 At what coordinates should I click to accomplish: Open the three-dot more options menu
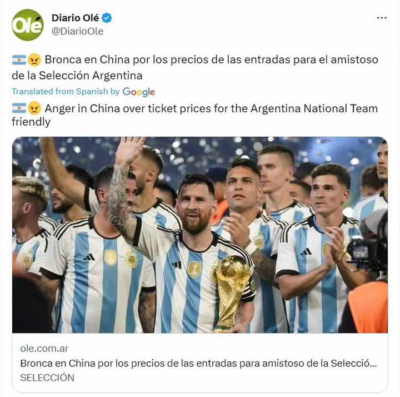click(x=382, y=18)
